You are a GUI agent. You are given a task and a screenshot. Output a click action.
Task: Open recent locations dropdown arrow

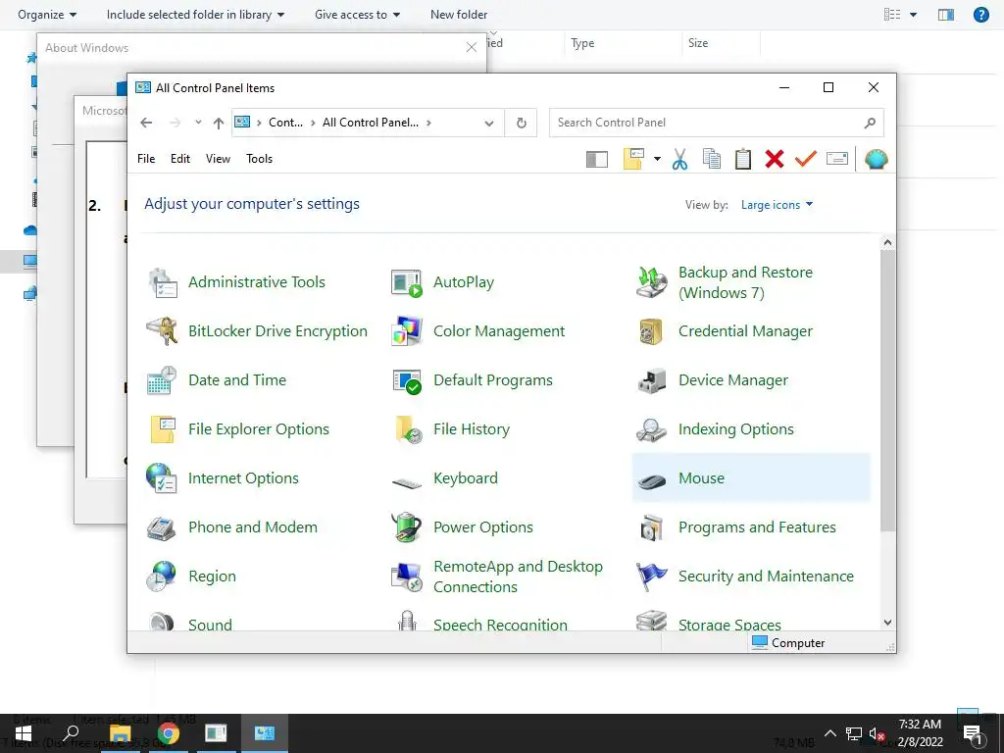click(x=198, y=123)
